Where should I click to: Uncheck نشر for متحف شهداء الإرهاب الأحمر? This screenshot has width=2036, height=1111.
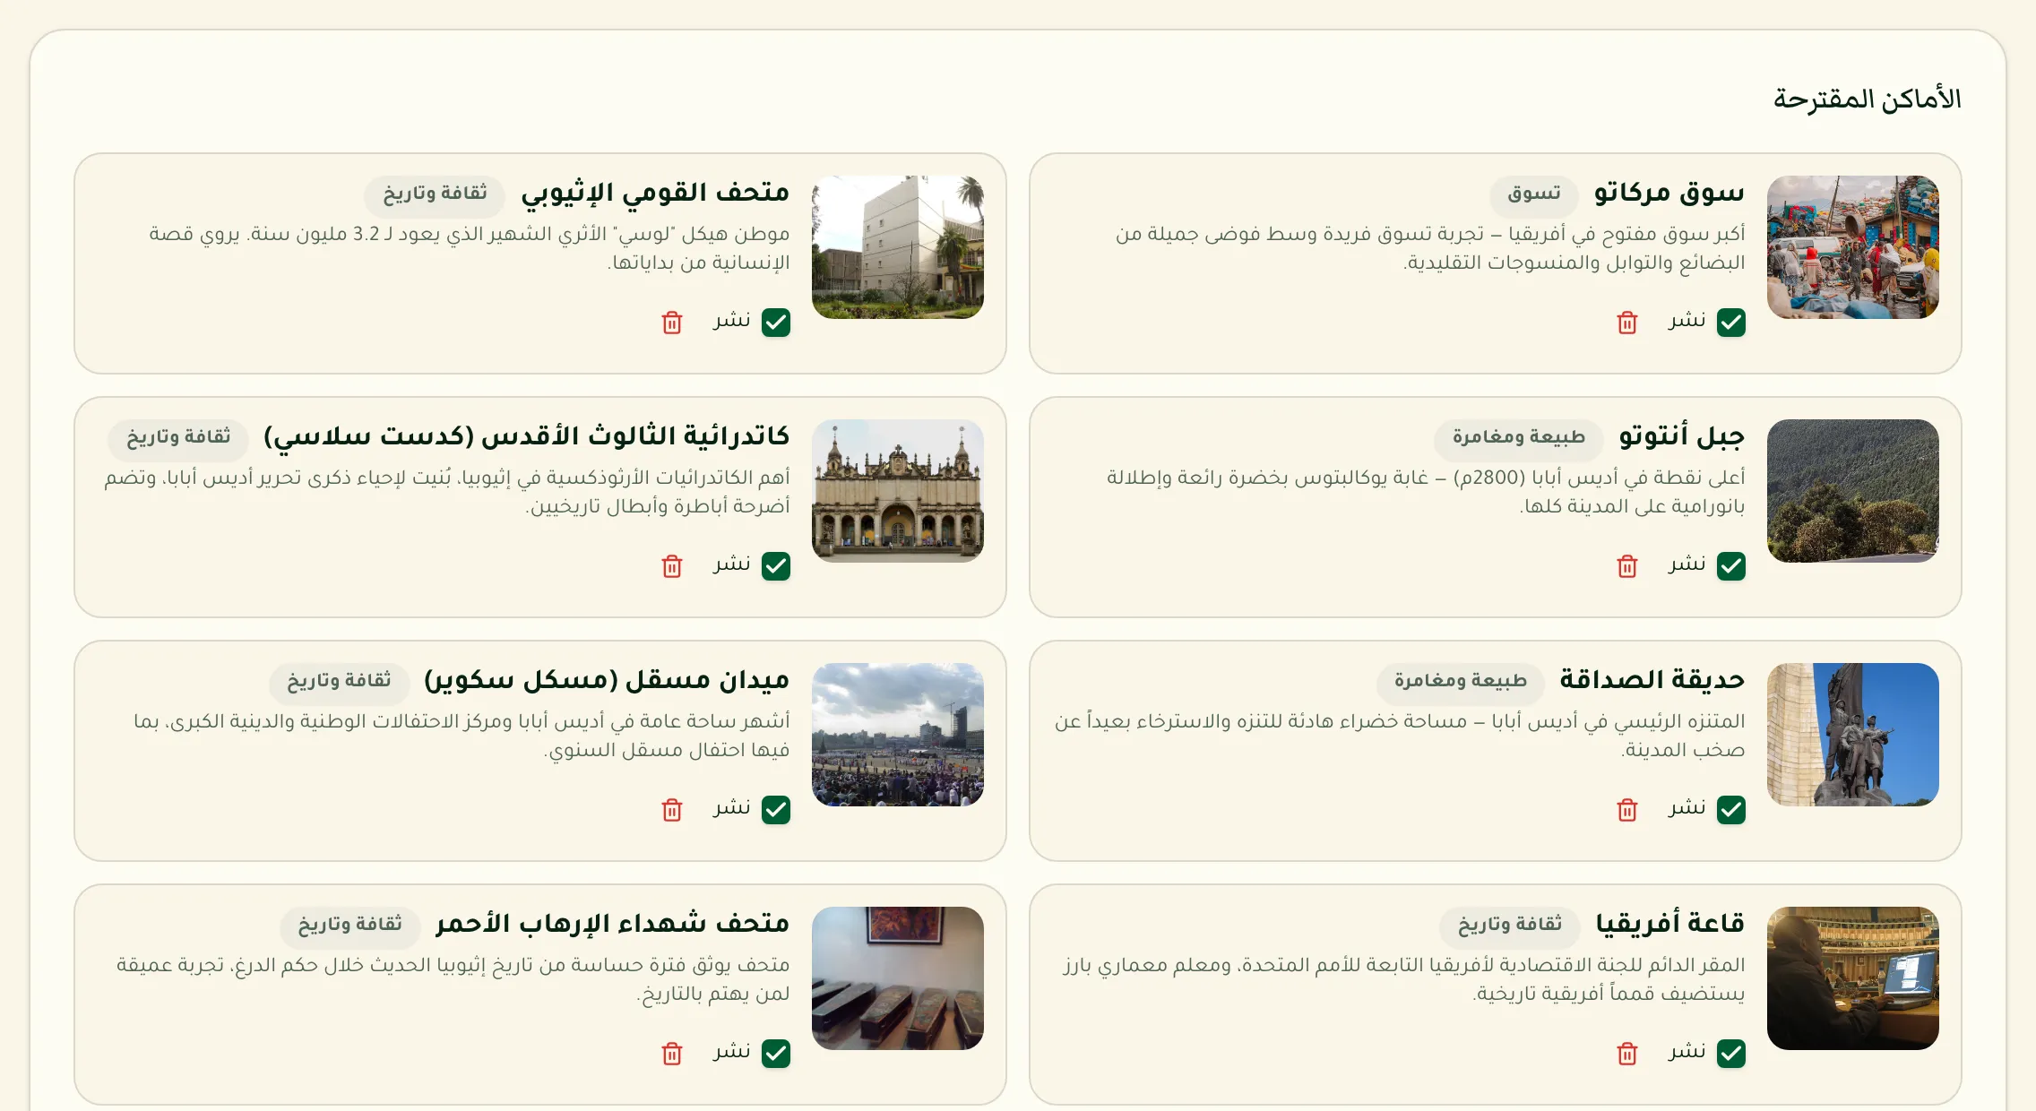(x=776, y=1054)
